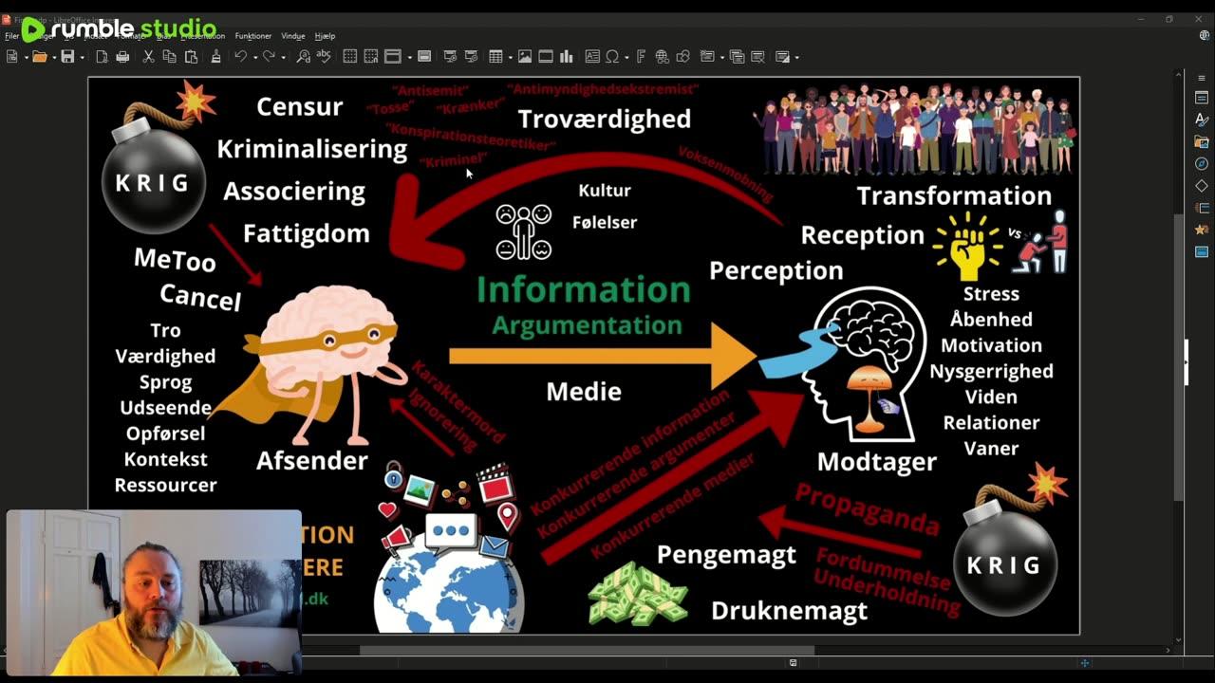Screen dimensions: 1215x683
Task: Insert a chart with the chart icon
Action: point(567,57)
